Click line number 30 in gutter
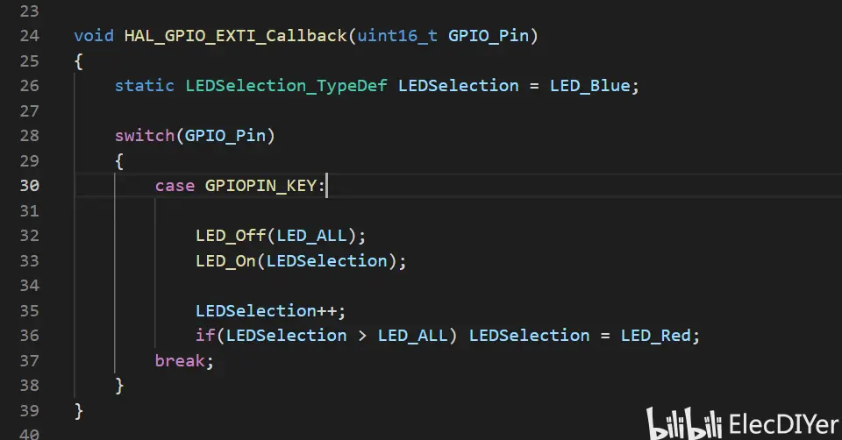Screen dimensions: 842x440 coord(29,186)
